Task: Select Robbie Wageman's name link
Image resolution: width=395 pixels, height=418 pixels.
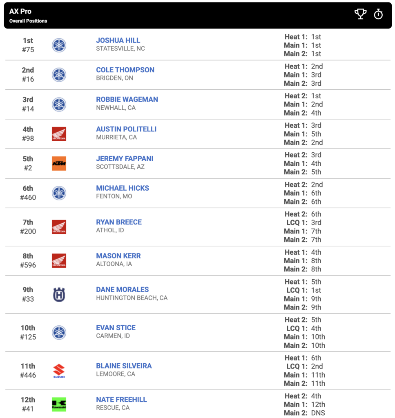Action: [x=127, y=100]
